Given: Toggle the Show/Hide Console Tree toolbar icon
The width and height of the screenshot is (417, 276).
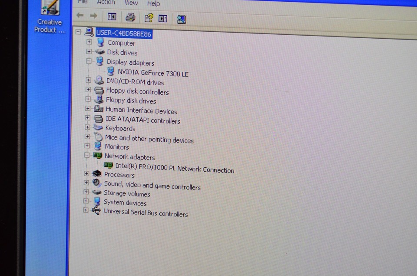Looking at the screenshot, I should [x=112, y=17].
